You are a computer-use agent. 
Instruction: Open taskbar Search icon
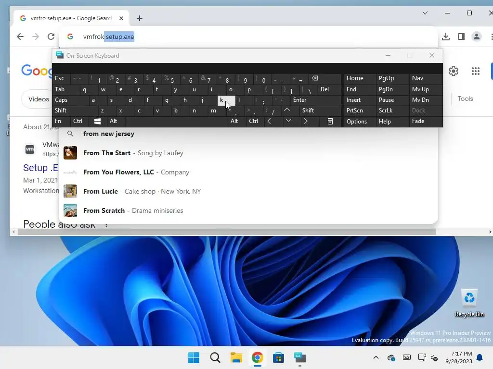(x=215, y=357)
